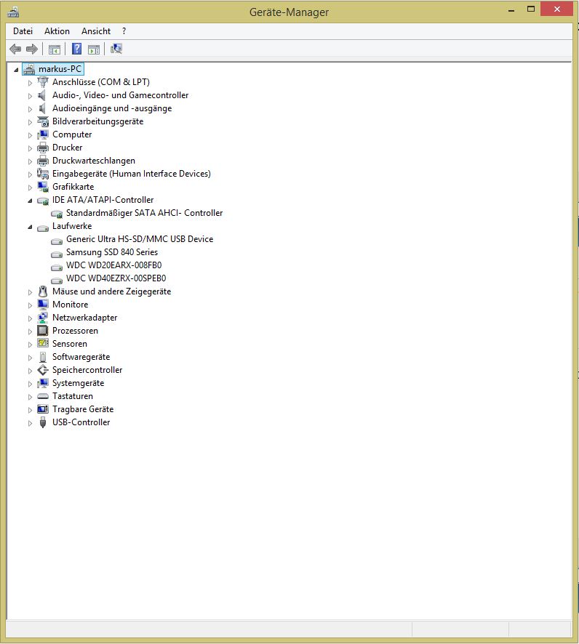Select the WDC WD40EZRX-00SPEB0 drive
This screenshot has height=644, width=579.
(x=116, y=278)
